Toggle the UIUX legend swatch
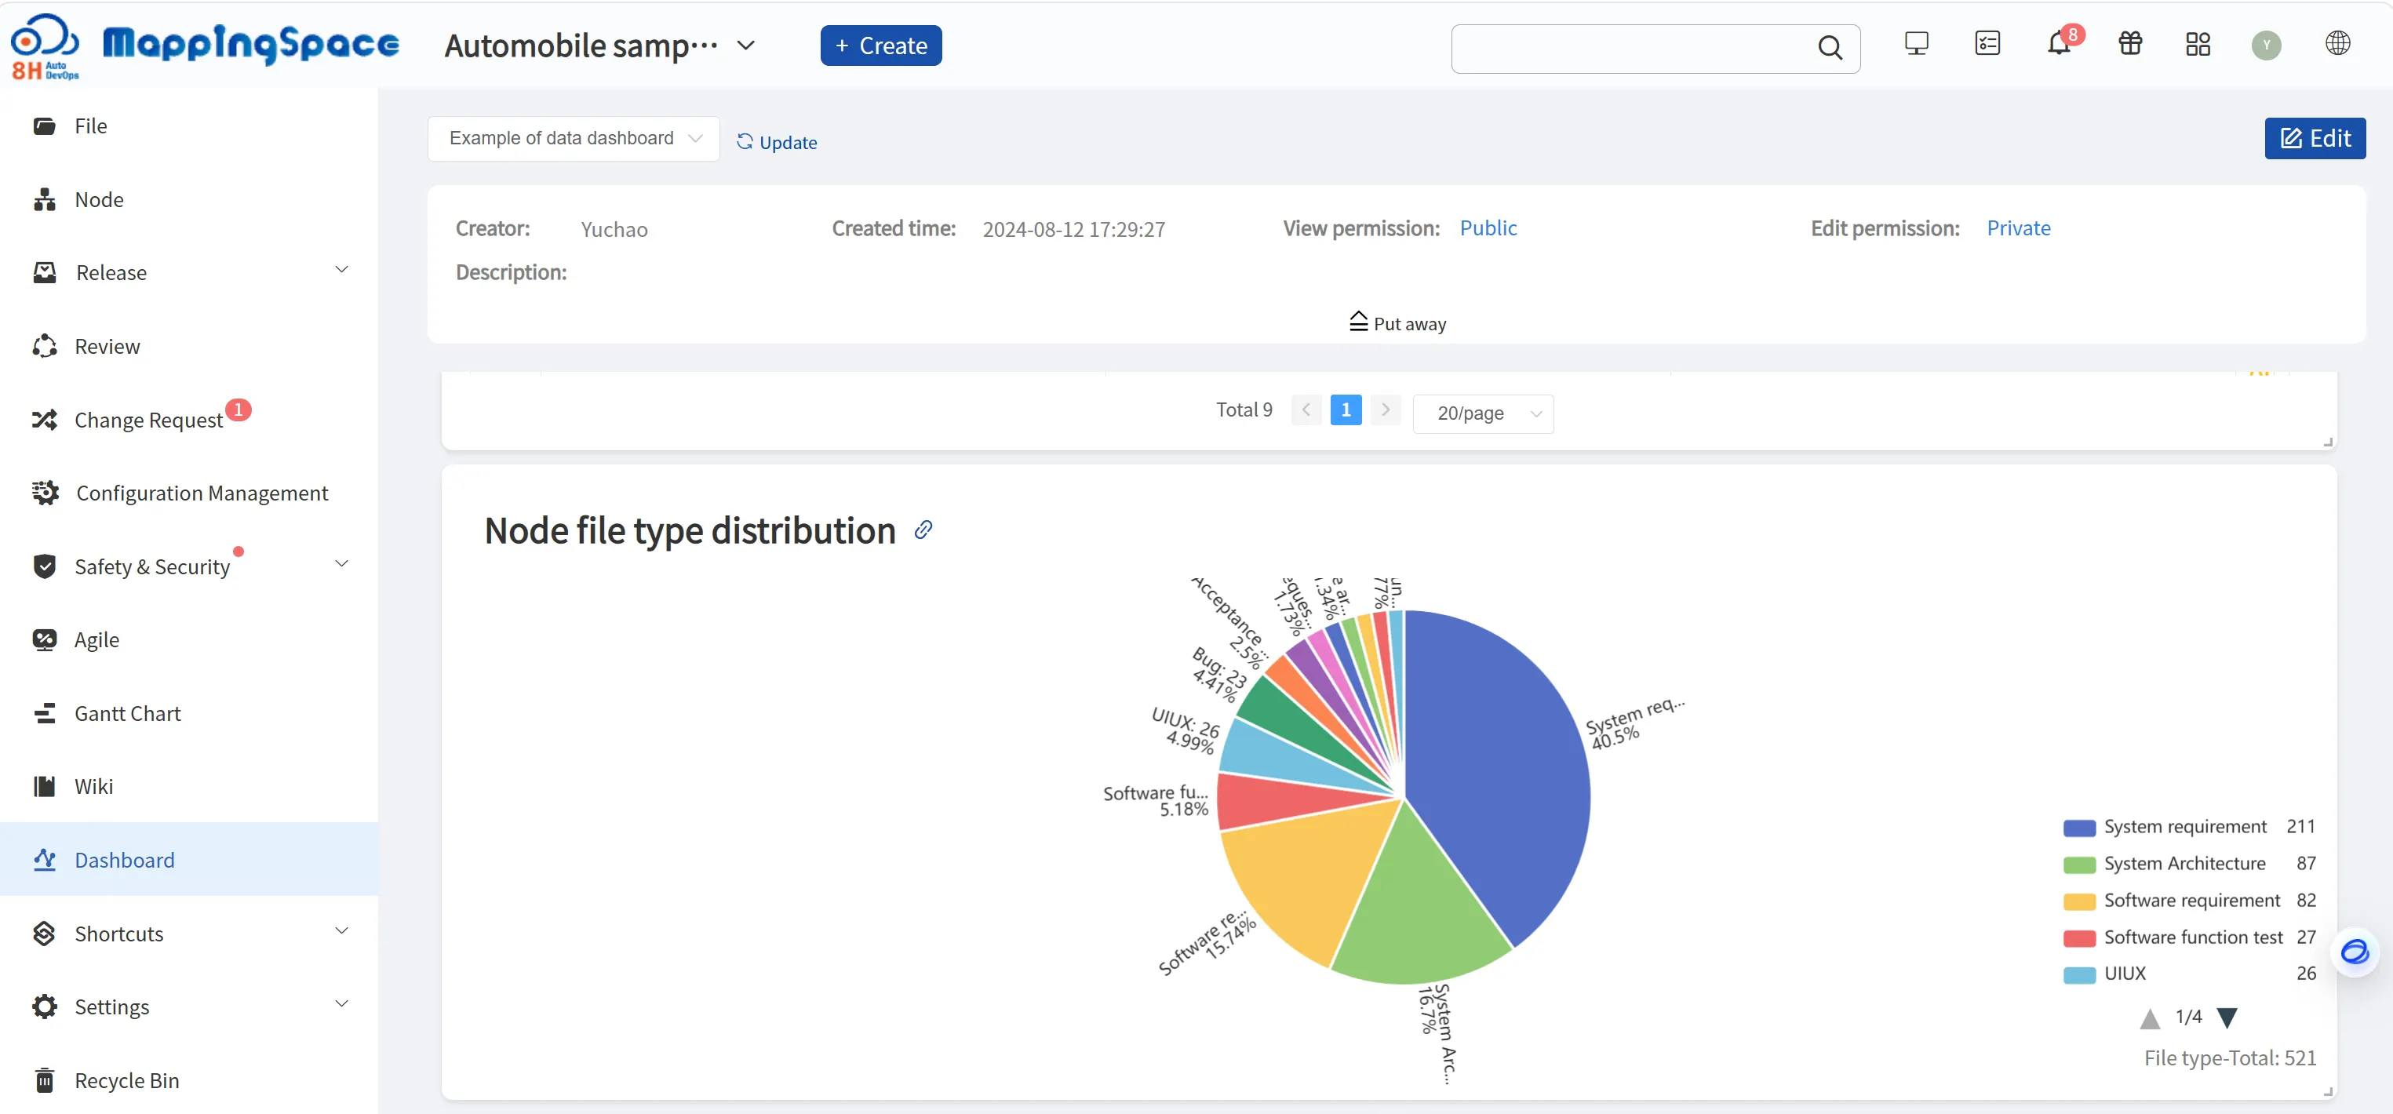Screen dimensions: 2393x1114 tap(2079, 974)
